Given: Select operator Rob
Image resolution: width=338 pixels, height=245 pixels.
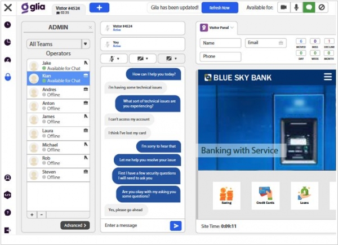Looking at the screenshot, I should tap(58, 161).
